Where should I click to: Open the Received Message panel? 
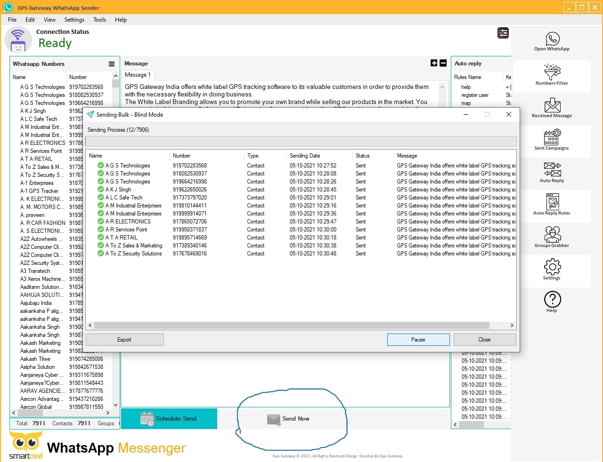552,107
